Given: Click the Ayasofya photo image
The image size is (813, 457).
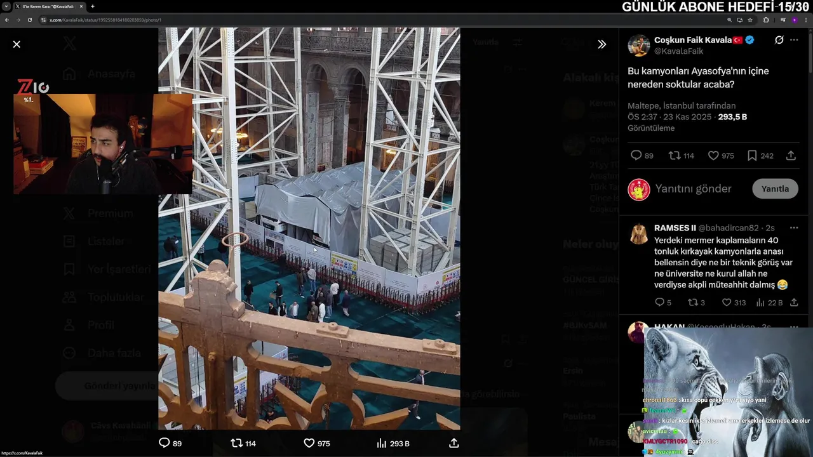Looking at the screenshot, I should point(309,228).
